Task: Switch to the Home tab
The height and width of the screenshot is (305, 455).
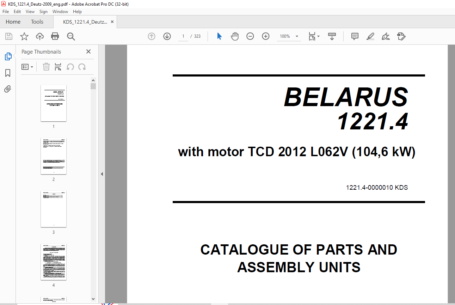Action: pos(13,22)
